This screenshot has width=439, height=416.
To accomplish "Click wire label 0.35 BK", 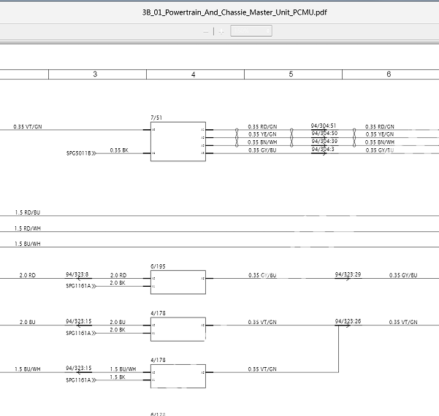I will point(119,150).
